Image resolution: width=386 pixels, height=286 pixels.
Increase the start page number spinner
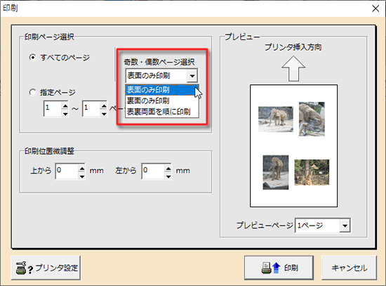(65, 105)
